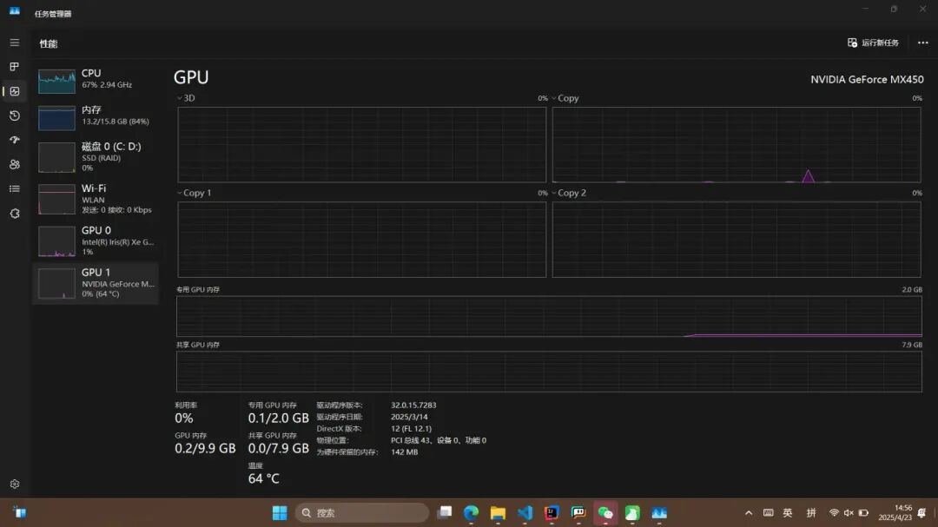Viewport: 938px width, 527px height.
Task: Click the battery tray icon
Action: [863, 512]
